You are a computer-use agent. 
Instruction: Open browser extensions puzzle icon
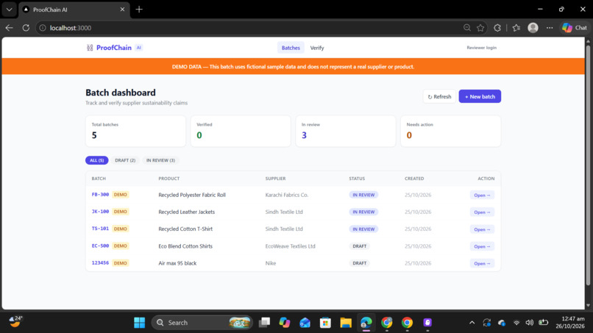pyautogui.click(x=497, y=28)
